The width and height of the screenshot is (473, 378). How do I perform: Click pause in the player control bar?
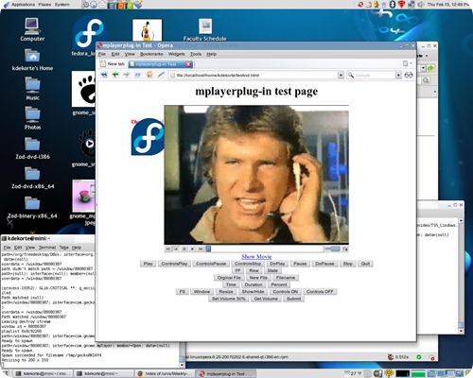pos(184,249)
